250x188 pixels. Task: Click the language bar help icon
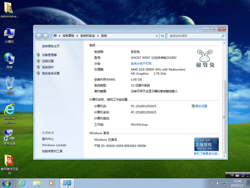[243, 175]
